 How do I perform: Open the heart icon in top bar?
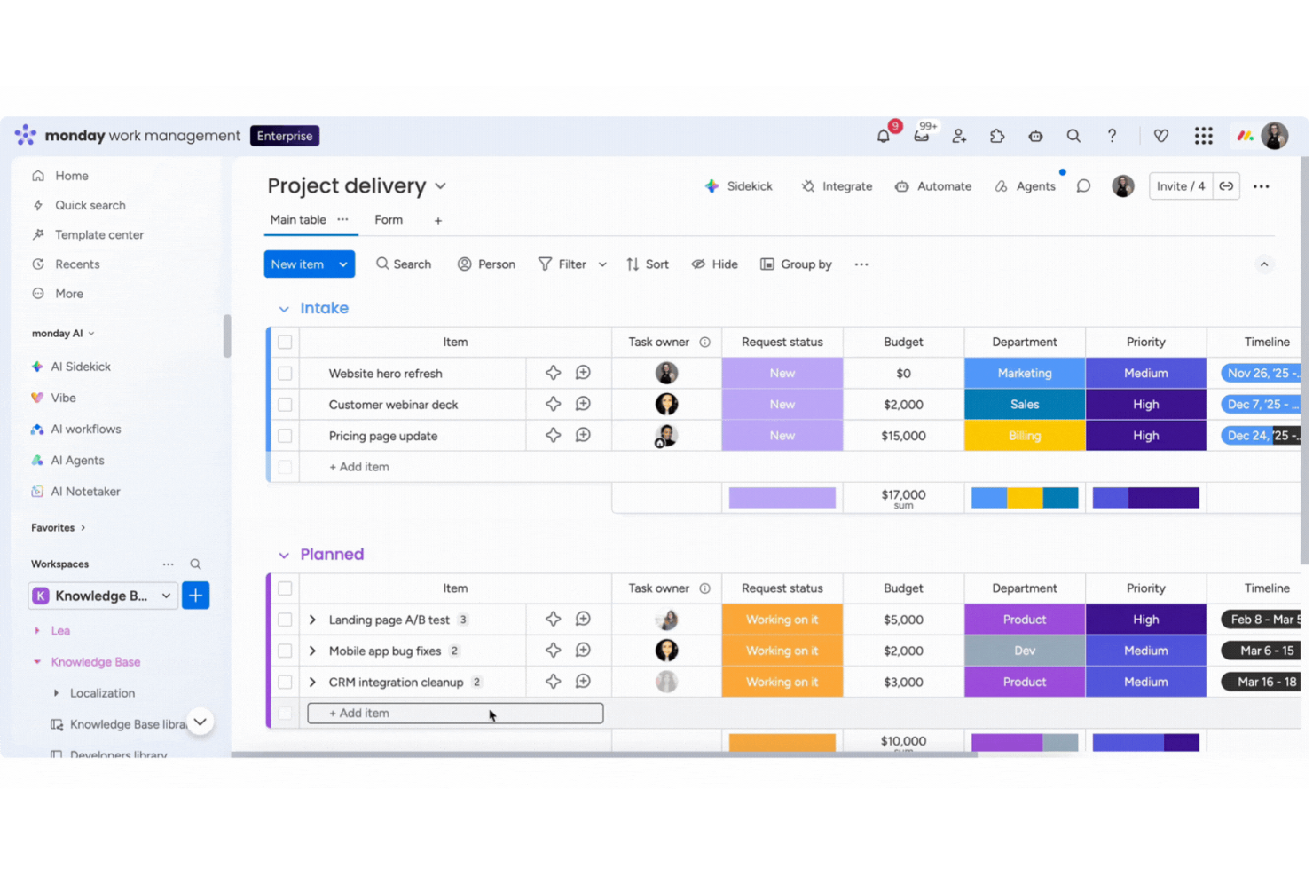[x=1161, y=136]
